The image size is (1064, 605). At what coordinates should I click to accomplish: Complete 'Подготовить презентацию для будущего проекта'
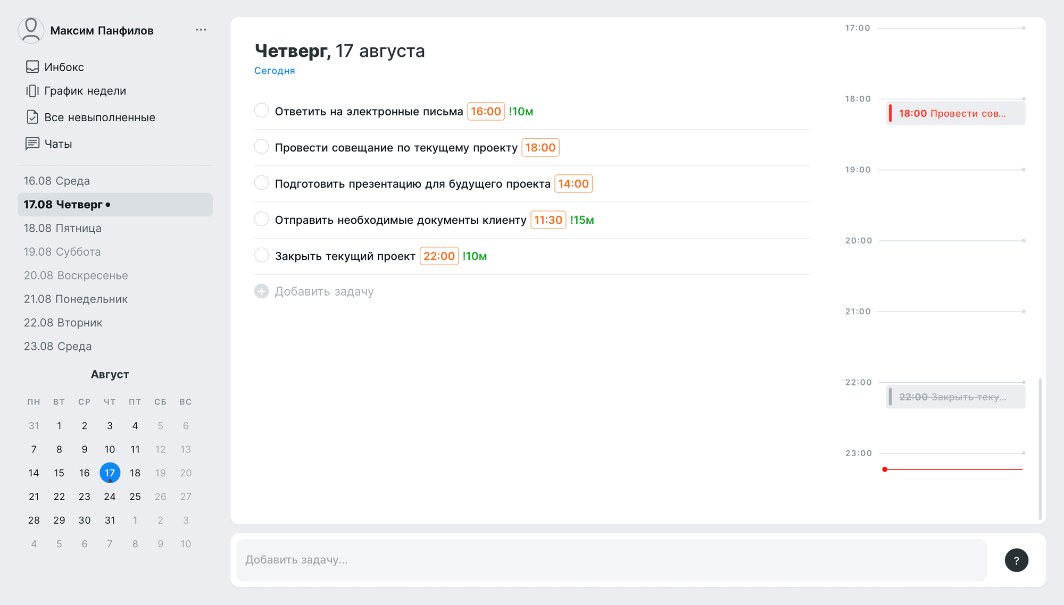pyautogui.click(x=261, y=182)
